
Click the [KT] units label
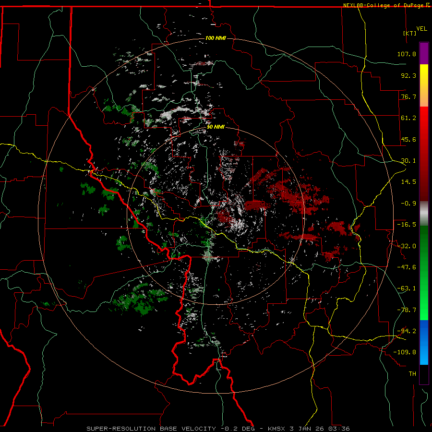pos(409,33)
